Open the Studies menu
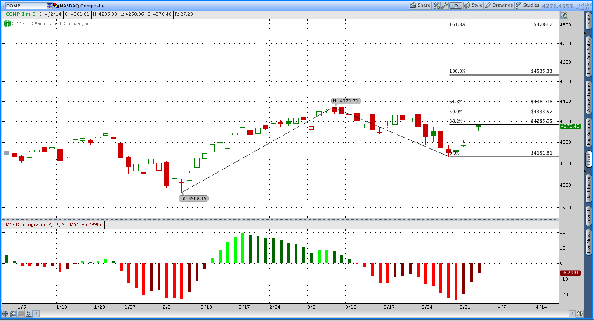Screen dimensions: 594x321 point(528,5)
